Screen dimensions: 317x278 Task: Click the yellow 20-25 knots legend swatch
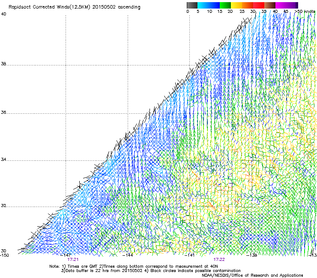236,5
